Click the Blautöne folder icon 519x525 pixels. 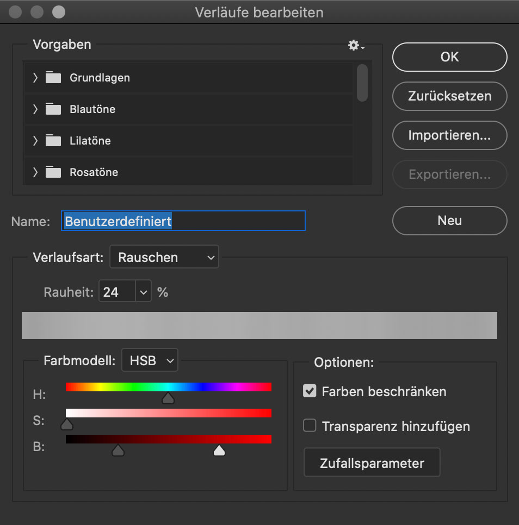click(53, 109)
